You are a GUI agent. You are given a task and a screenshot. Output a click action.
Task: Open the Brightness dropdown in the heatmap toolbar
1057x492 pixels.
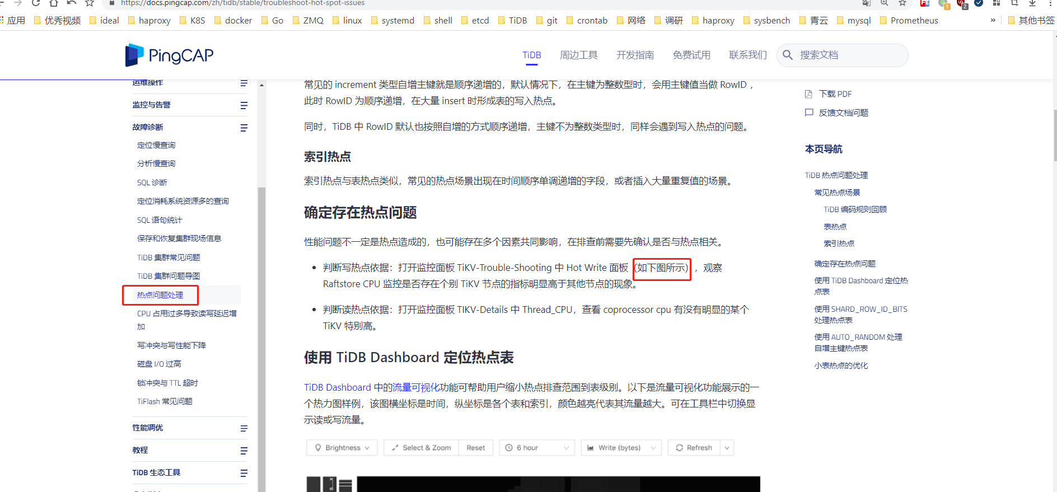342,448
